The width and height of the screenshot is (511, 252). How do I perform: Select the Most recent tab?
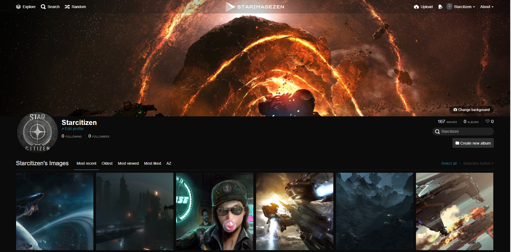tap(86, 163)
